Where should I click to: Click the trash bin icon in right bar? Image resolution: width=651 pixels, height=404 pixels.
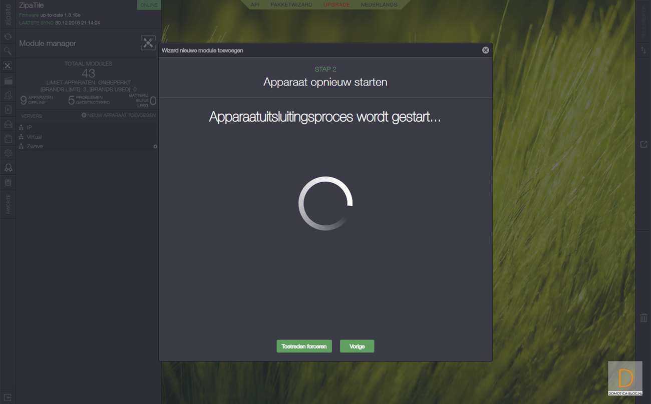[x=644, y=318]
